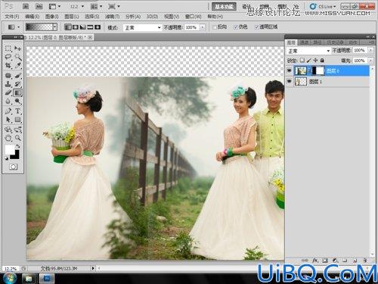Toggle lock image pixels brush icon
The height and width of the screenshot is (284, 378).
[x=308, y=61]
